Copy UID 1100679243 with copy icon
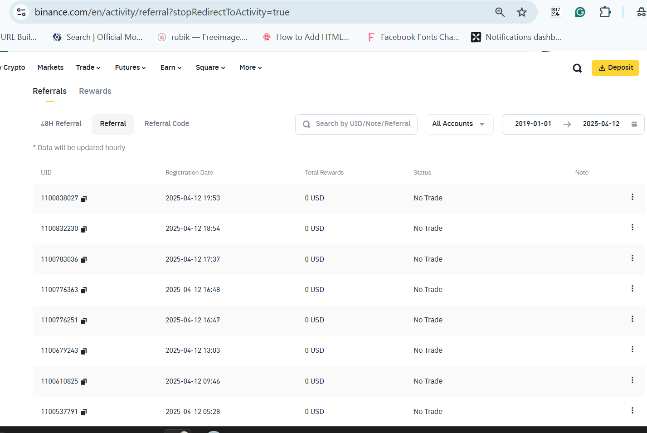Viewport: 647px width, 433px height. (84, 351)
